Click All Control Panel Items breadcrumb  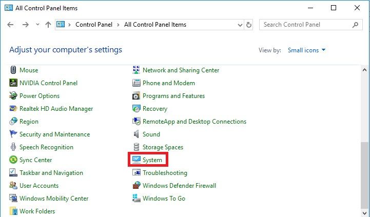(x=155, y=25)
